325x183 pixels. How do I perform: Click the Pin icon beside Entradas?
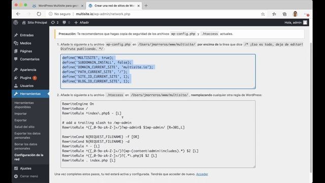16,35
